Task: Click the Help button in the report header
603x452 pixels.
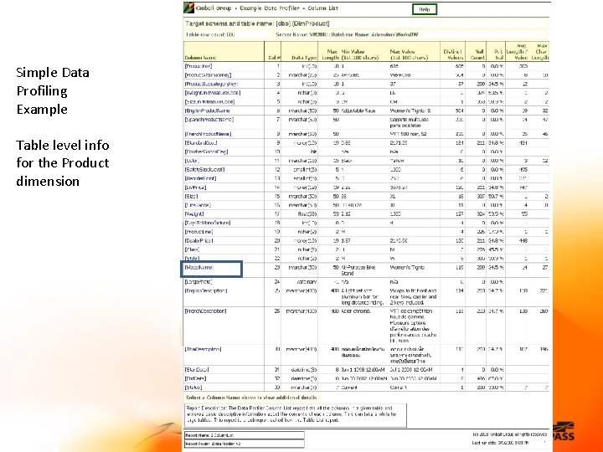Action: pos(424,9)
